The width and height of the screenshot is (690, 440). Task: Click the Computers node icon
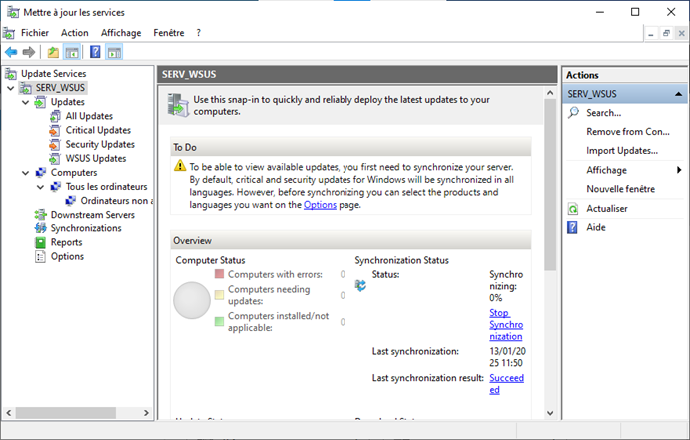[x=41, y=172]
